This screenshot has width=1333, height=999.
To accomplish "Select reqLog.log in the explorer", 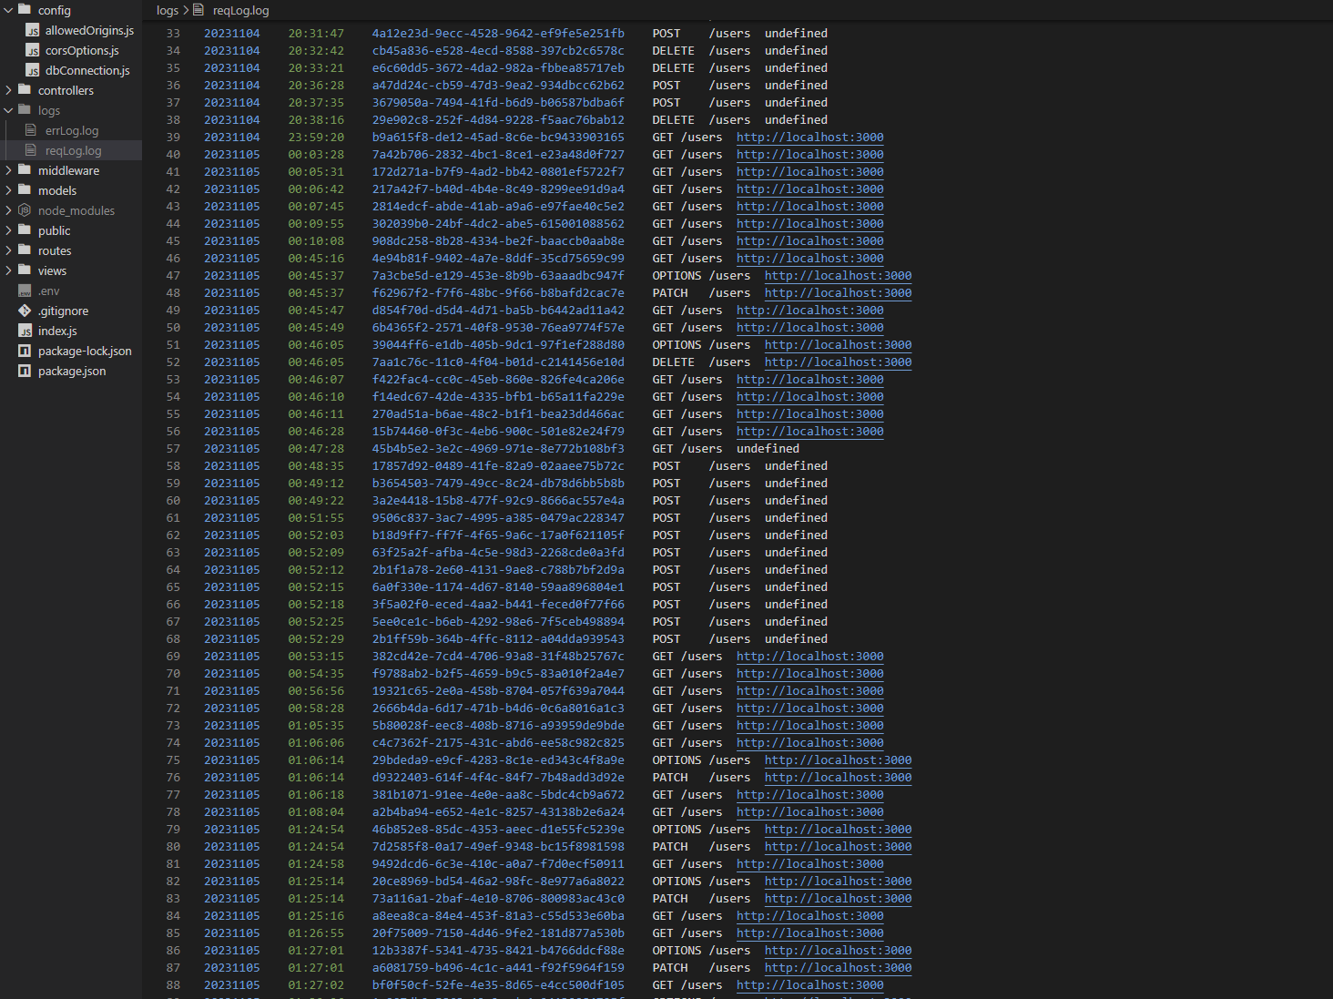I will pos(73,150).
